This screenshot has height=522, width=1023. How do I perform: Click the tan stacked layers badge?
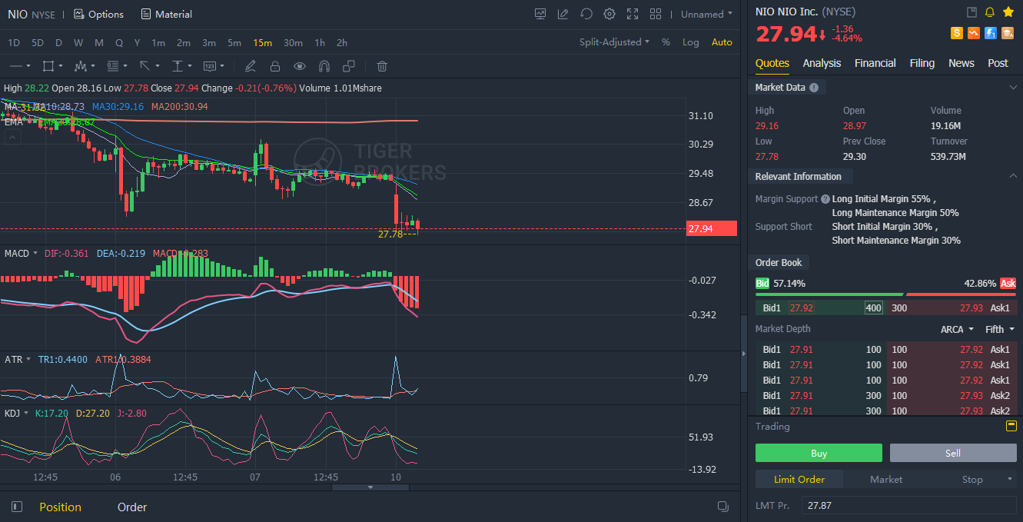[x=1008, y=33]
